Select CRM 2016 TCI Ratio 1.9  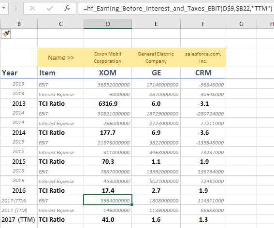tap(203, 191)
